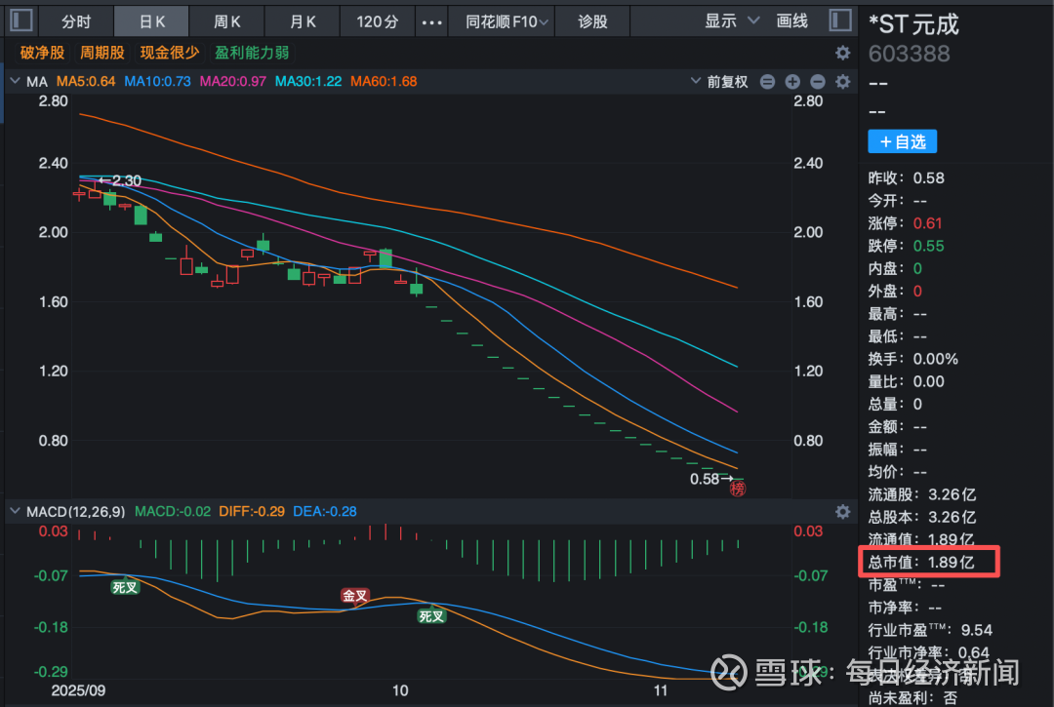The image size is (1054, 707).
Task: Toggle the right sidebar panel icon
Action: (839, 20)
